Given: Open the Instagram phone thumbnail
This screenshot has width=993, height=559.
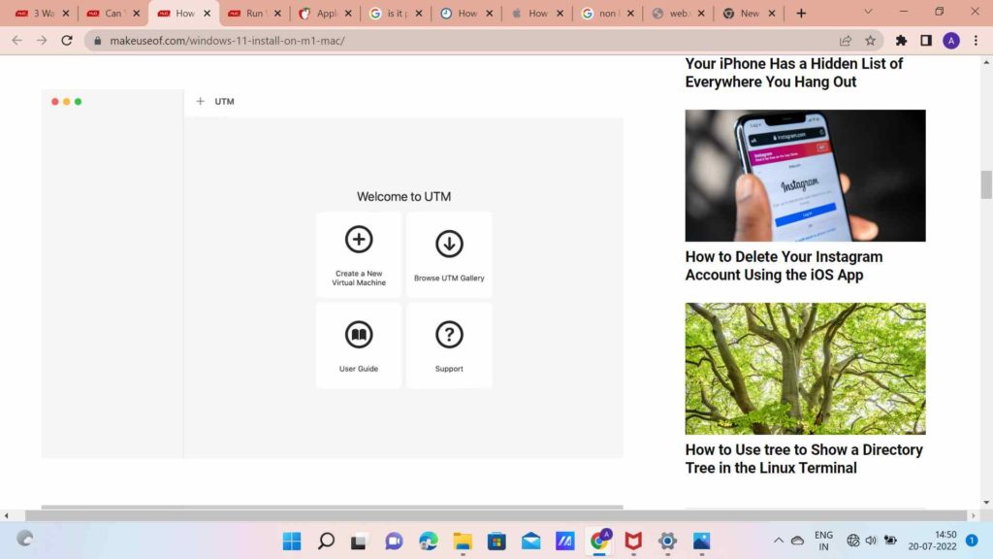Looking at the screenshot, I should [805, 176].
